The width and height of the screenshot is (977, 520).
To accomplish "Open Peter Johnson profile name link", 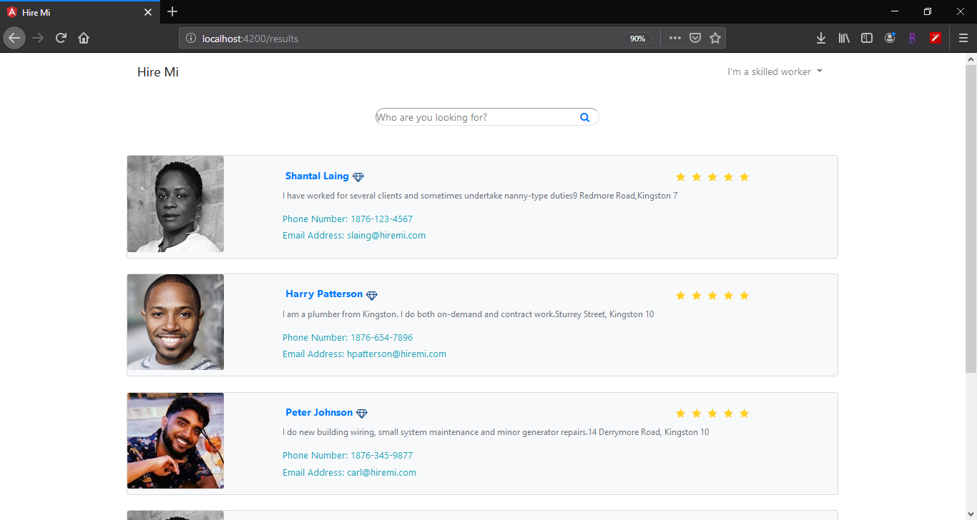I will (x=319, y=412).
